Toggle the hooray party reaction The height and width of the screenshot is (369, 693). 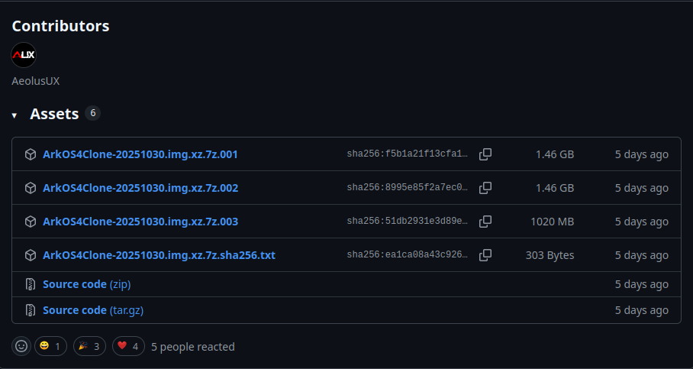click(90, 346)
